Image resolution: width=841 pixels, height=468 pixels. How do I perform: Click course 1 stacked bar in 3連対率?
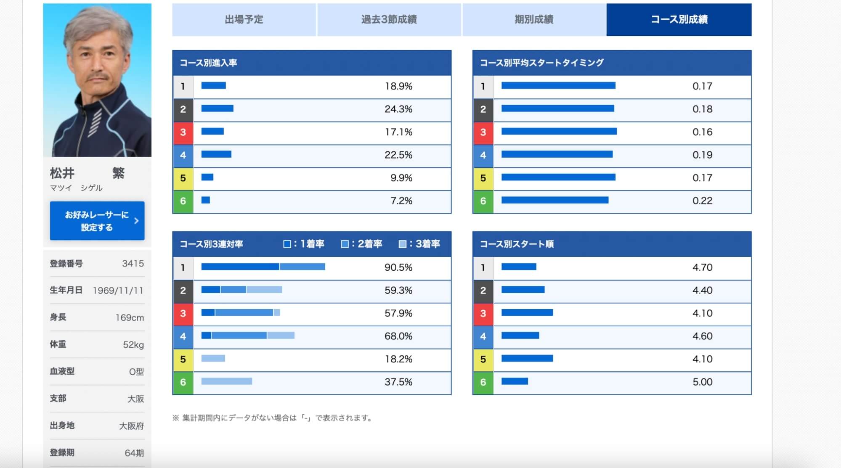(x=263, y=267)
